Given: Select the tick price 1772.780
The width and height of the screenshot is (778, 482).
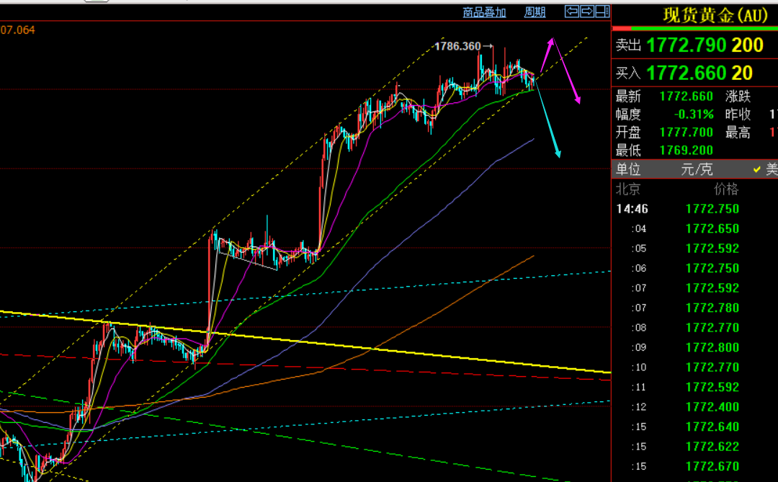Looking at the screenshot, I should [x=712, y=308].
